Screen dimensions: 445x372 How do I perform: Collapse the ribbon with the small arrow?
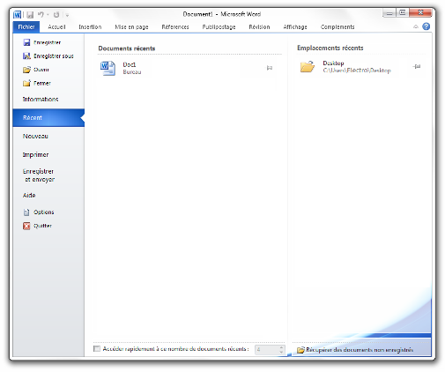tap(416, 26)
